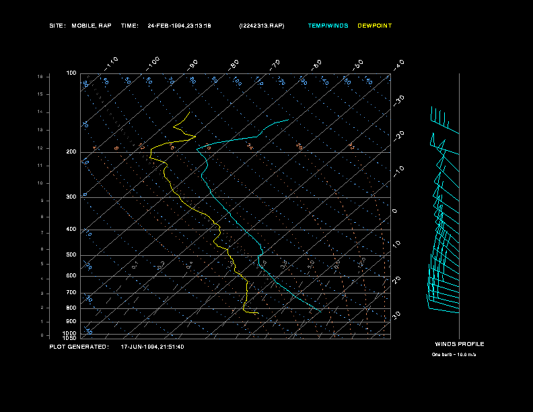533x412 pixels.
Task: Select the site name "MOBILE, RAP"
Action: (92, 26)
